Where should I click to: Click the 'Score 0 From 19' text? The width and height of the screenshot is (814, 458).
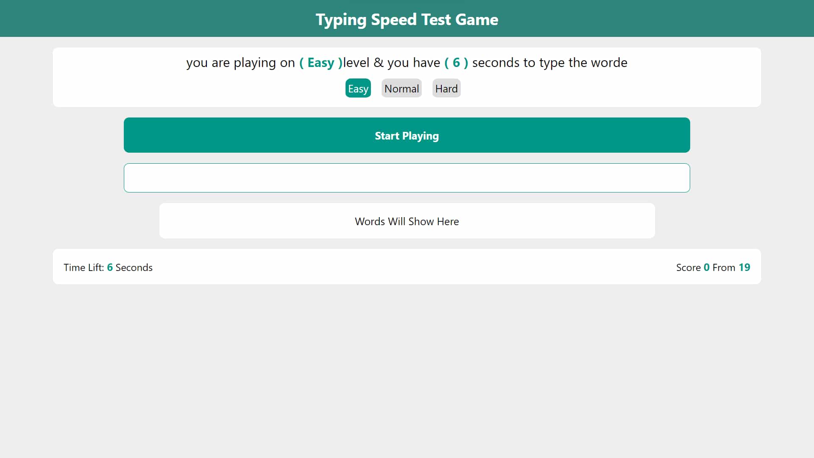tap(713, 268)
